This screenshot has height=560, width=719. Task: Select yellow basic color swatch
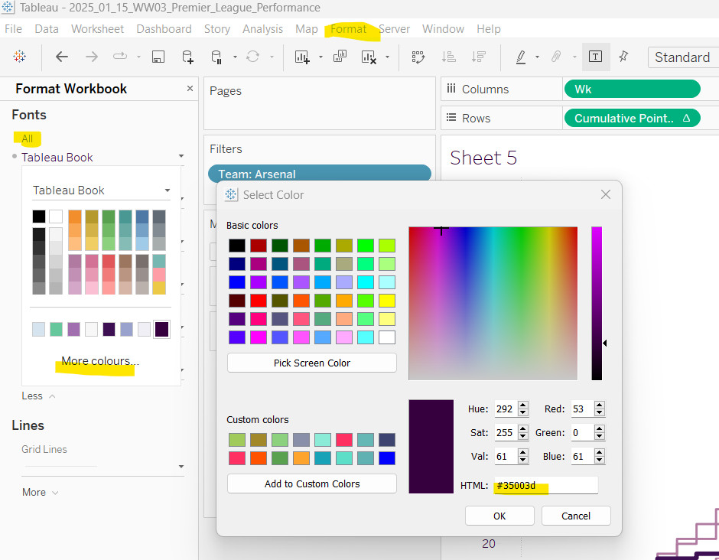tap(387, 301)
